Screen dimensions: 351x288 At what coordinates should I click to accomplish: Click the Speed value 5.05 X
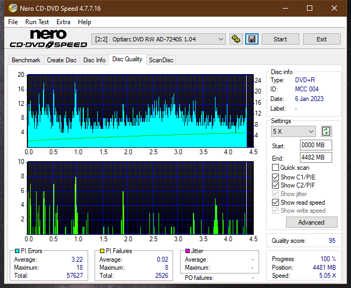pos(327,276)
